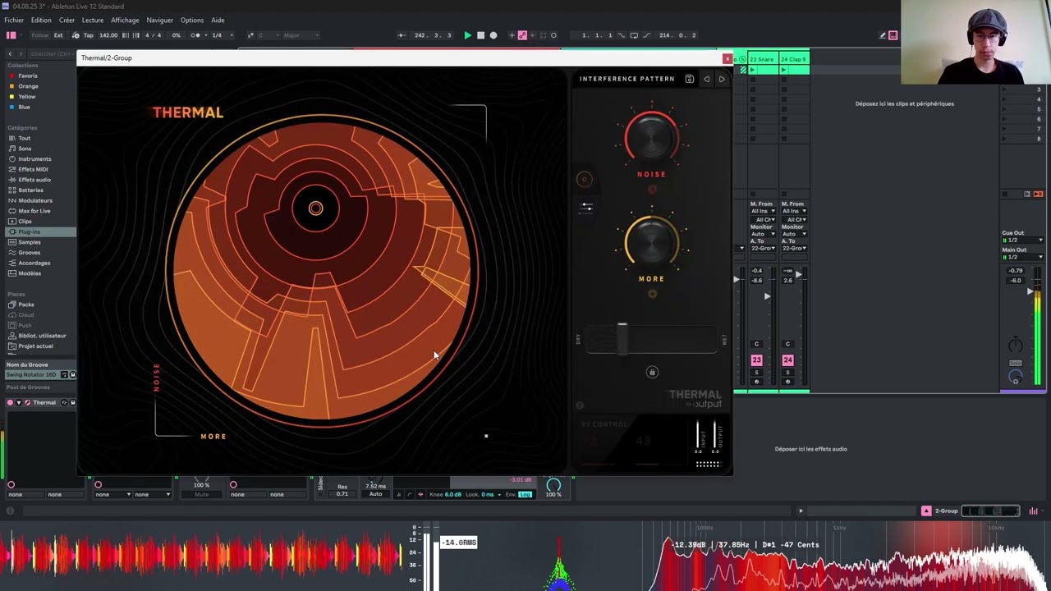Open the Clips category
Viewport: 1051px width, 591px height.
[25, 221]
